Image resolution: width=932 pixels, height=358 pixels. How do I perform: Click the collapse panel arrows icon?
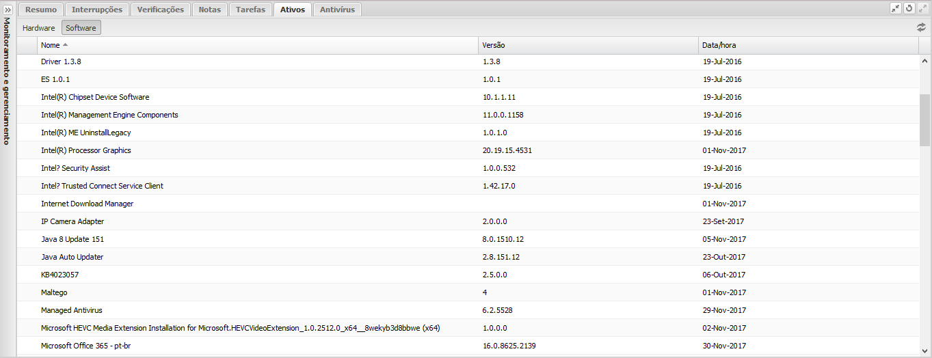pos(896,8)
